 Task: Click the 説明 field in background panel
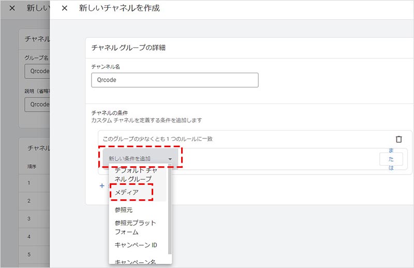click(37, 104)
